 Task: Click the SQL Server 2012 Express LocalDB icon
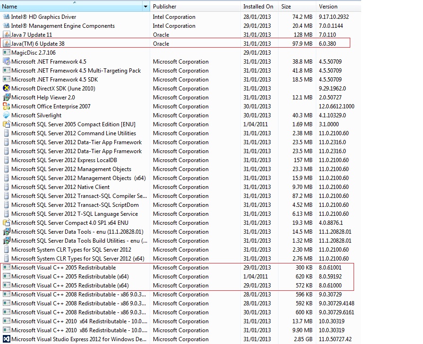pos(7,160)
